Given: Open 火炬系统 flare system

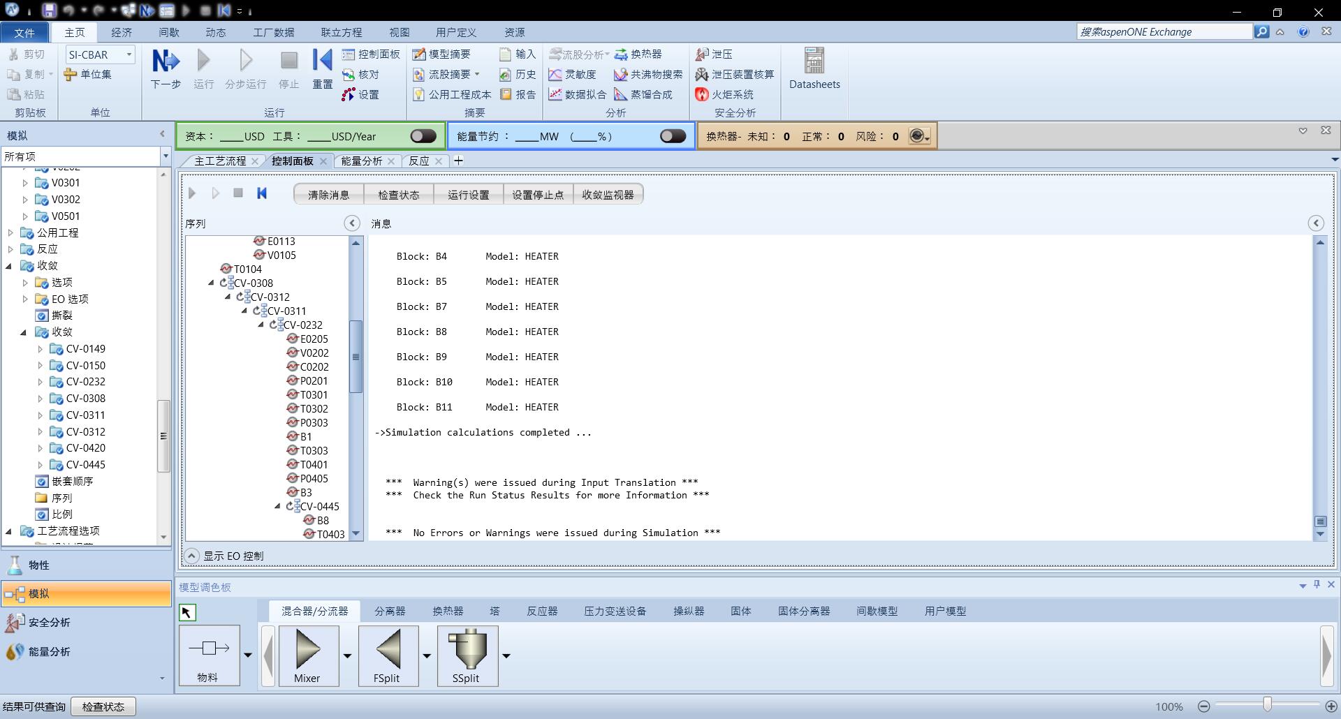Looking at the screenshot, I should point(724,95).
